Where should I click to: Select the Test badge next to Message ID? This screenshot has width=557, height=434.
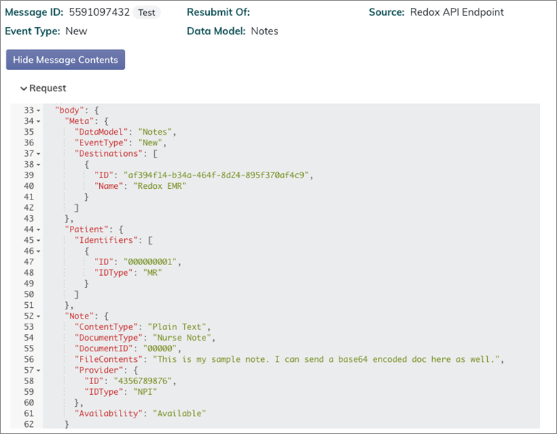click(x=147, y=12)
